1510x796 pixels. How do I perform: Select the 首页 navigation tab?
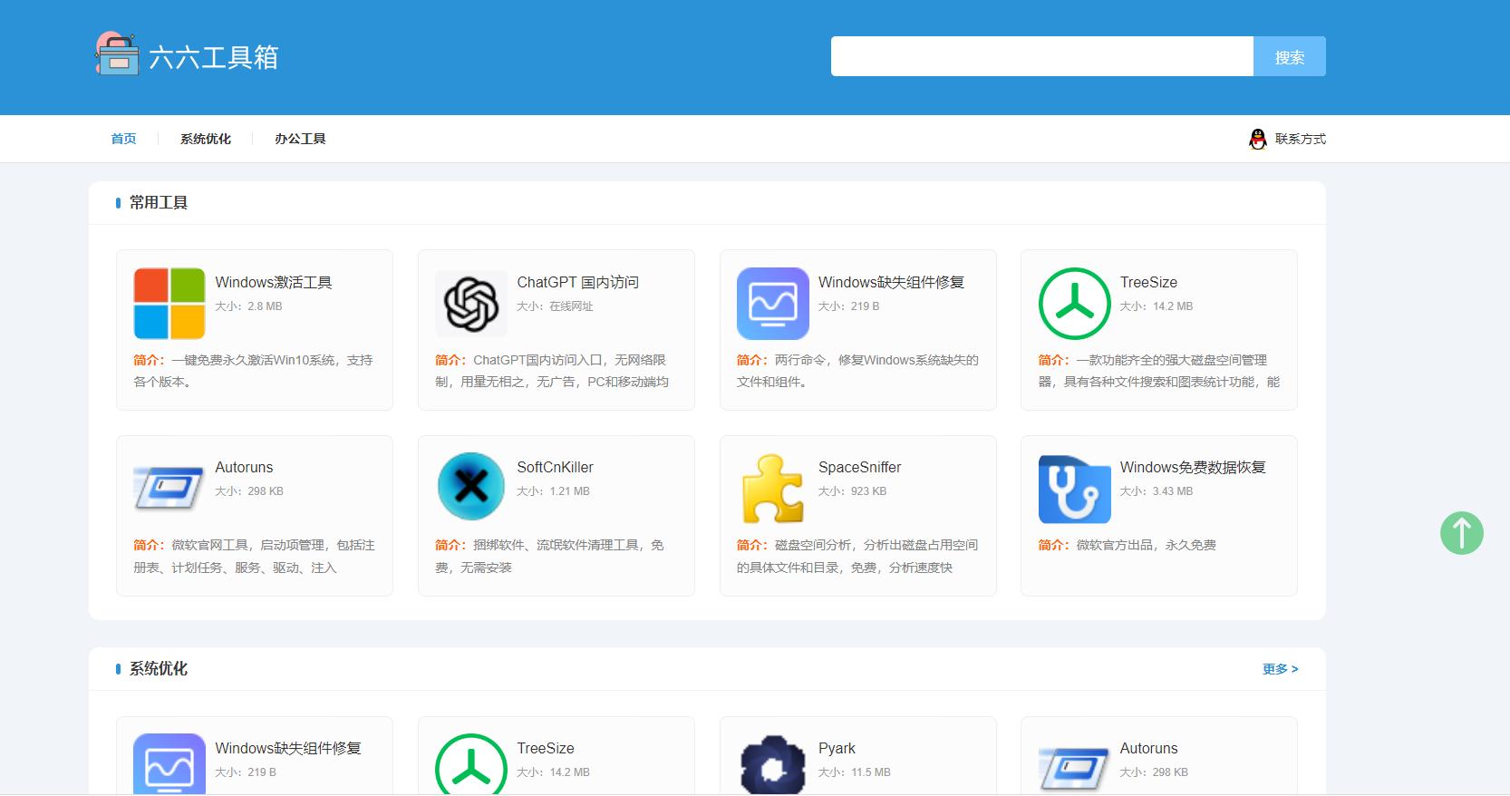pos(123,139)
